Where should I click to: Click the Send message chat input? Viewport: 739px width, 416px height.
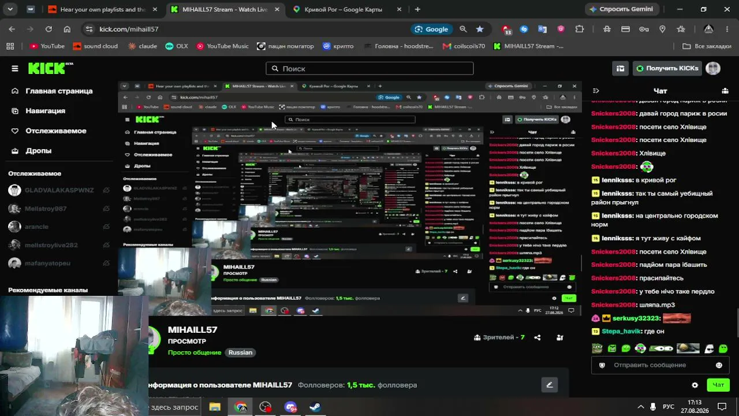[x=660, y=365]
